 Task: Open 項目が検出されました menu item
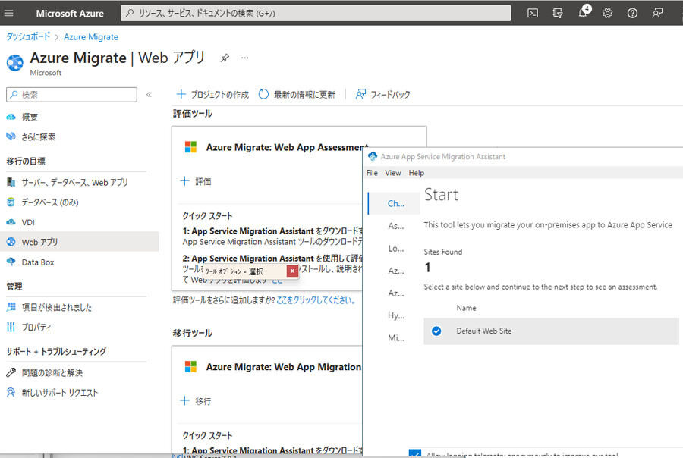(x=57, y=307)
